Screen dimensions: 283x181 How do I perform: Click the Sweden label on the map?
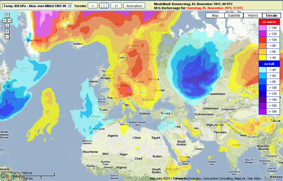click(135, 46)
